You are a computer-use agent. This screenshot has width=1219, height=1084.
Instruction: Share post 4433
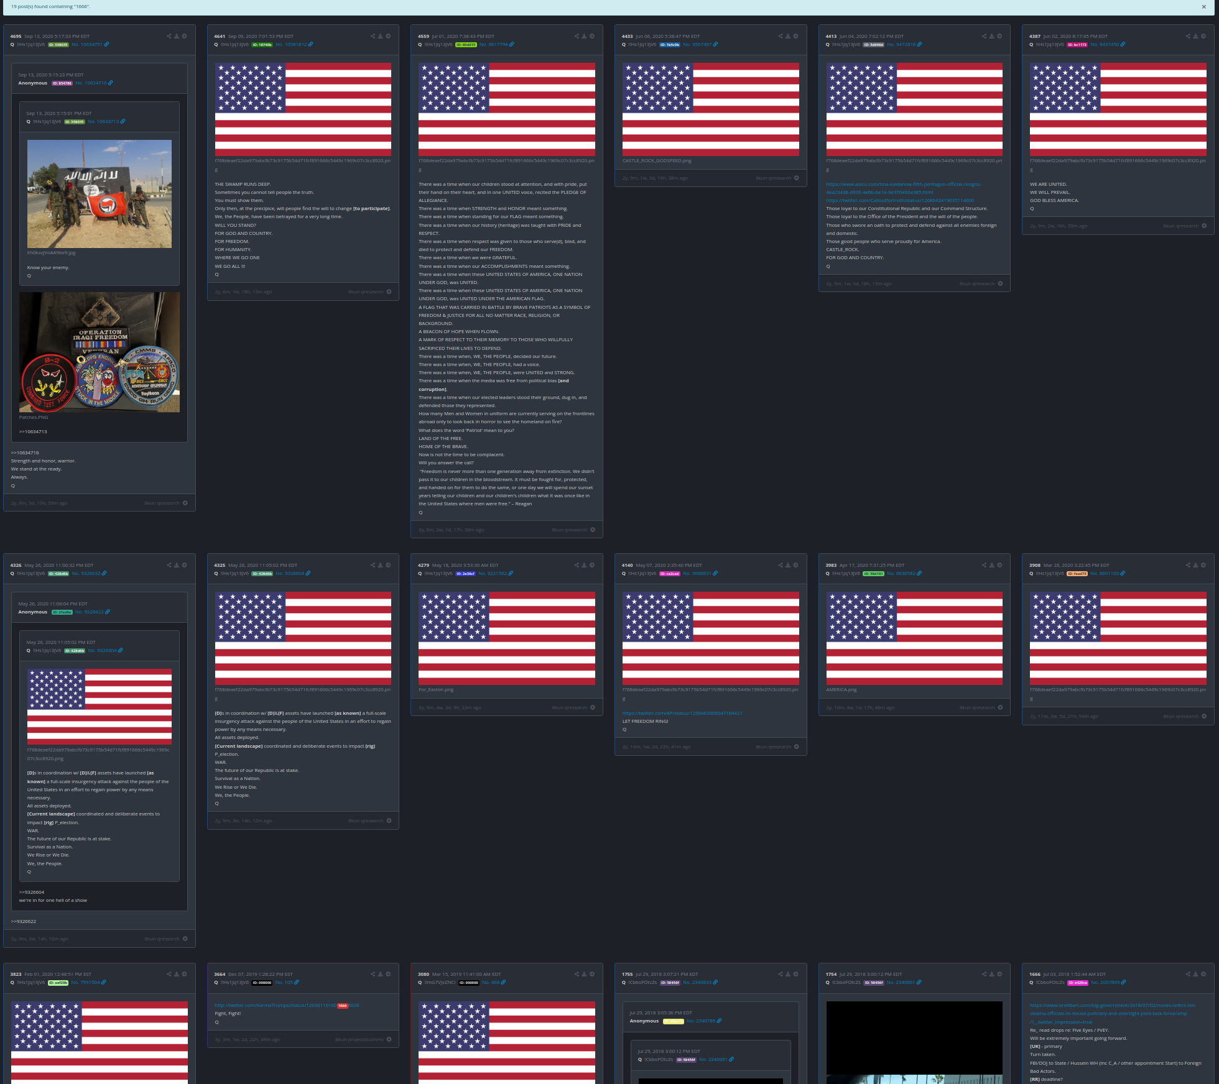(780, 36)
